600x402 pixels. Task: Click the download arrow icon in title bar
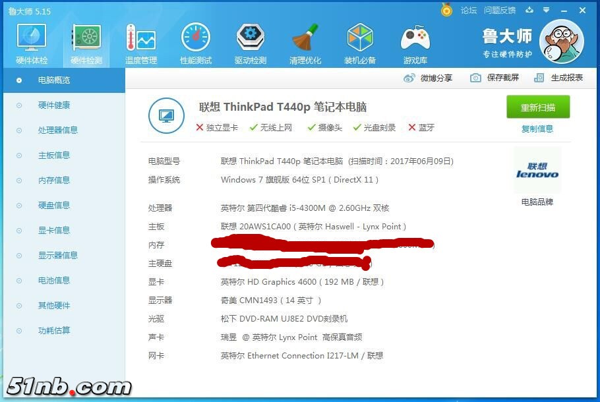point(529,11)
